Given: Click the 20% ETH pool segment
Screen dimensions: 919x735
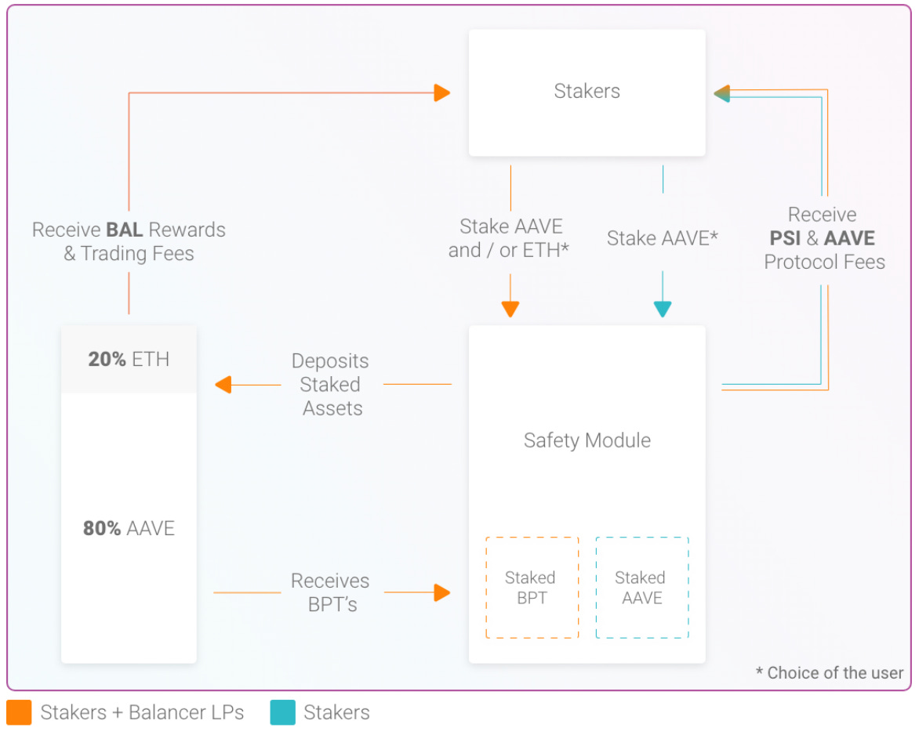Looking at the screenshot, I should click(x=129, y=359).
